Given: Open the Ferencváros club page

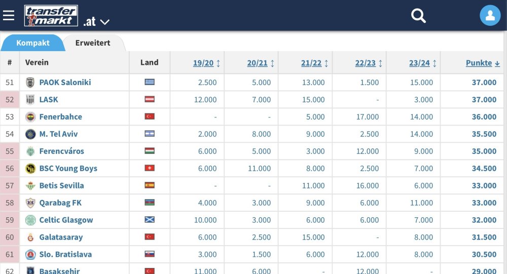Looking at the screenshot, I should click(61, 151).
